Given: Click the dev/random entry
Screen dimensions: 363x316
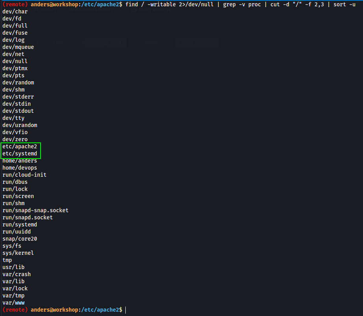Looking at the screenshot, I should coord(18,82).
